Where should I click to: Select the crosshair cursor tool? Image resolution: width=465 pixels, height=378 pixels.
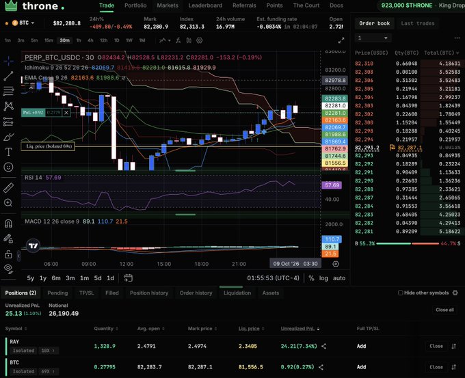click(x=8, y=61)
